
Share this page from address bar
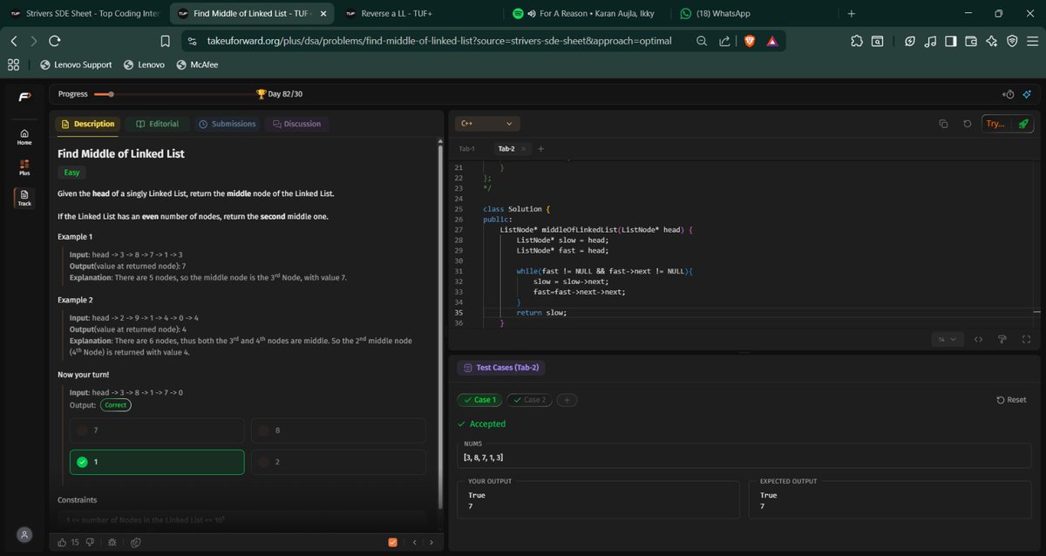tap(724, 41)
